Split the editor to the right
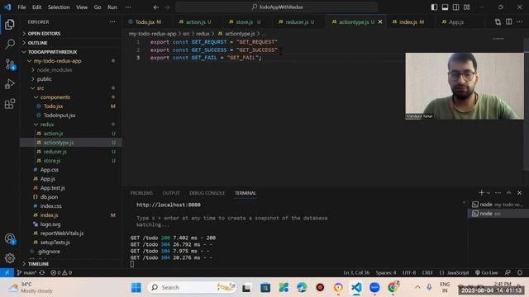529x297 pixels. click(509, 22)
